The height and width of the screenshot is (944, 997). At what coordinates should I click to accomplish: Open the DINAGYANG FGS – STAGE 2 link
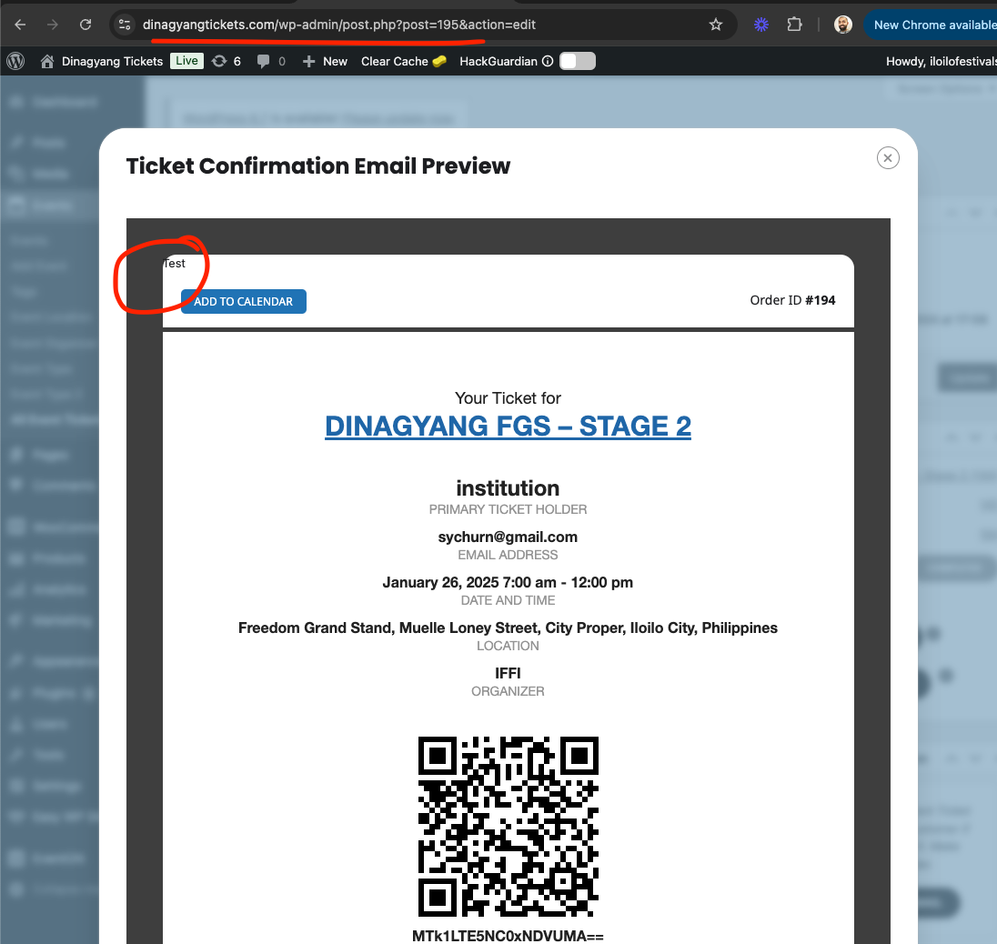[x=508, y=426]
